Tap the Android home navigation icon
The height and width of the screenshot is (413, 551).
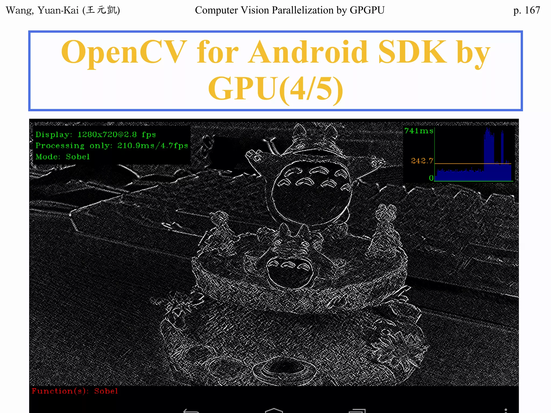click(x=274, y=410)
